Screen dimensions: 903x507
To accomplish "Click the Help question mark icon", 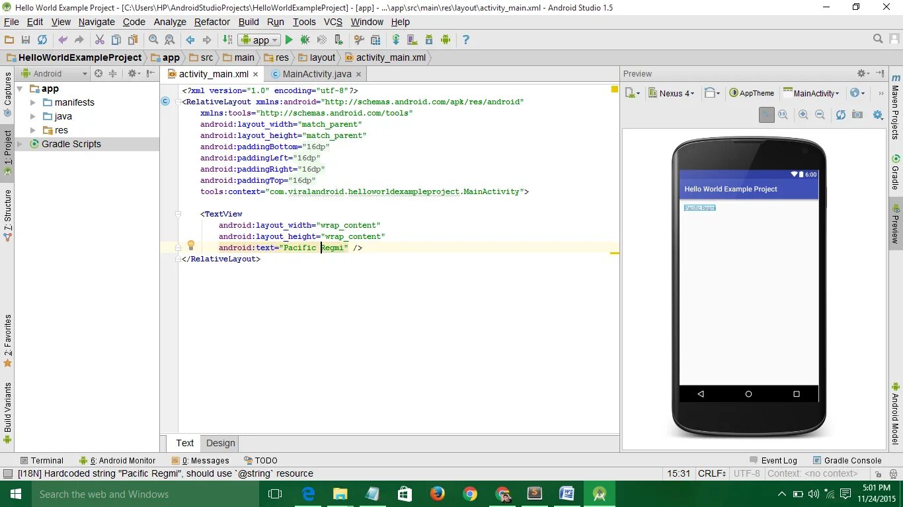I will pyautogui.click(x=466, y=40).
